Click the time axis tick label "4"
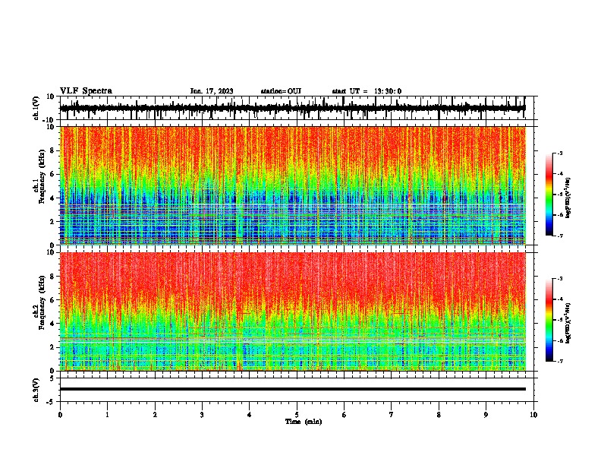The width and height of the screenshot is (601, 465). click(x=250, y=415)
